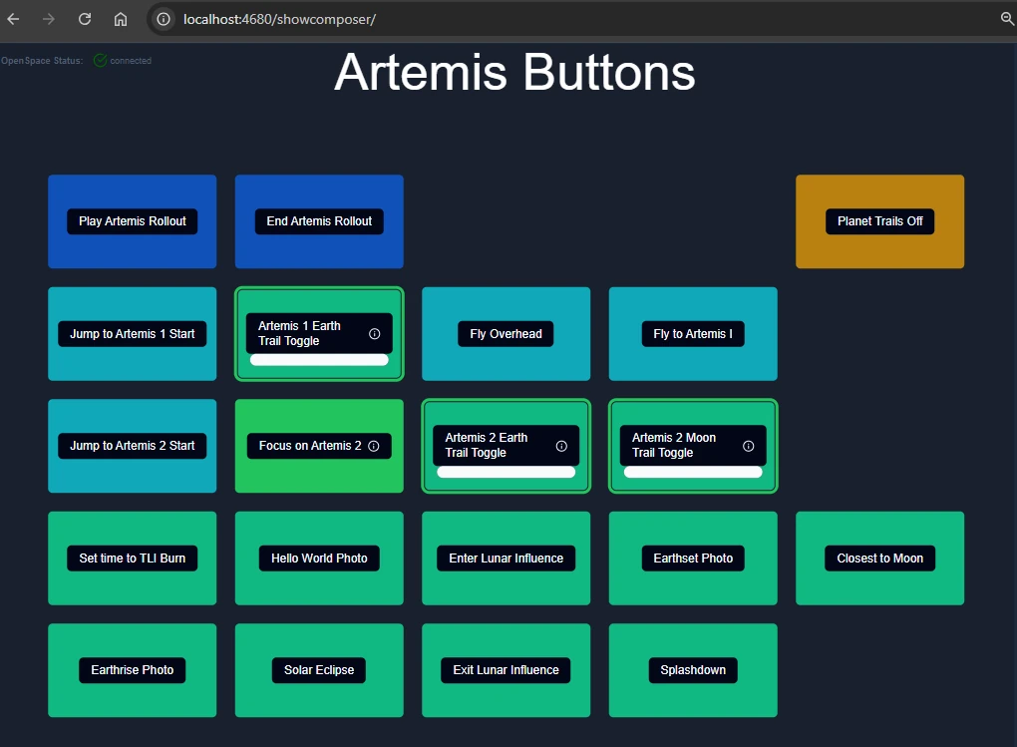Jump to Artemis 1 Start
1017x747 pixels.
click(x=132, y=334)
